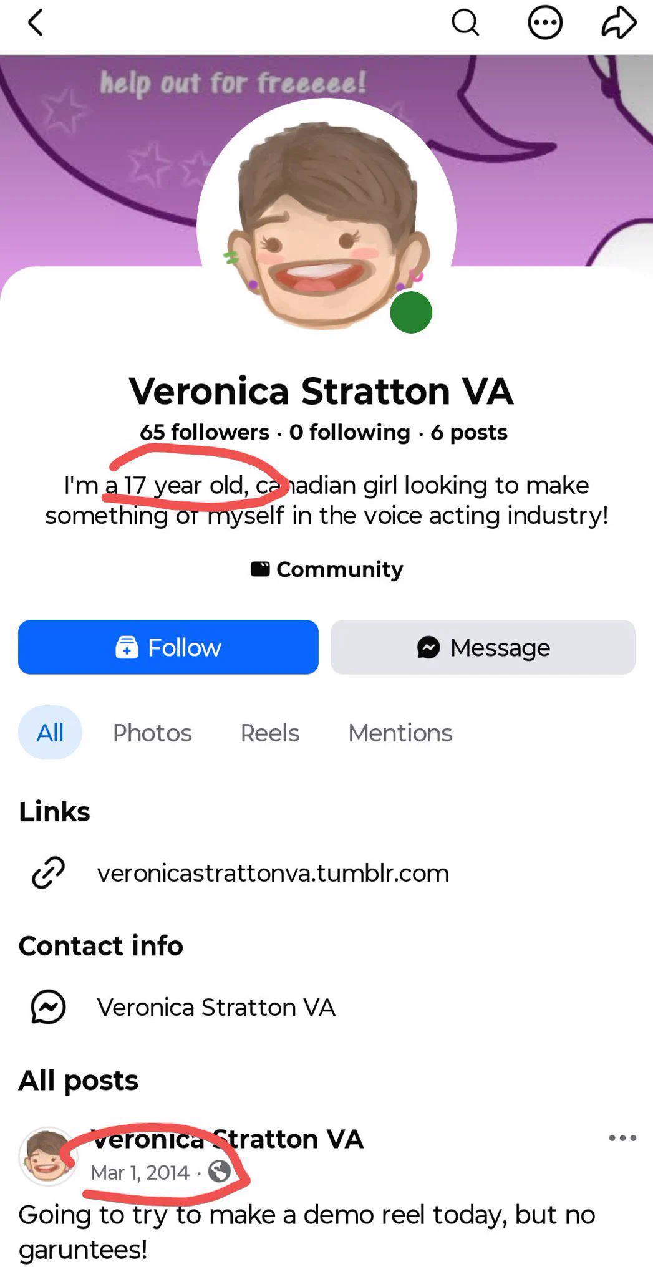Switch to the Photos tab
Image resolution: width=653 pixels, height=1277 pixels.
[152, 733]
